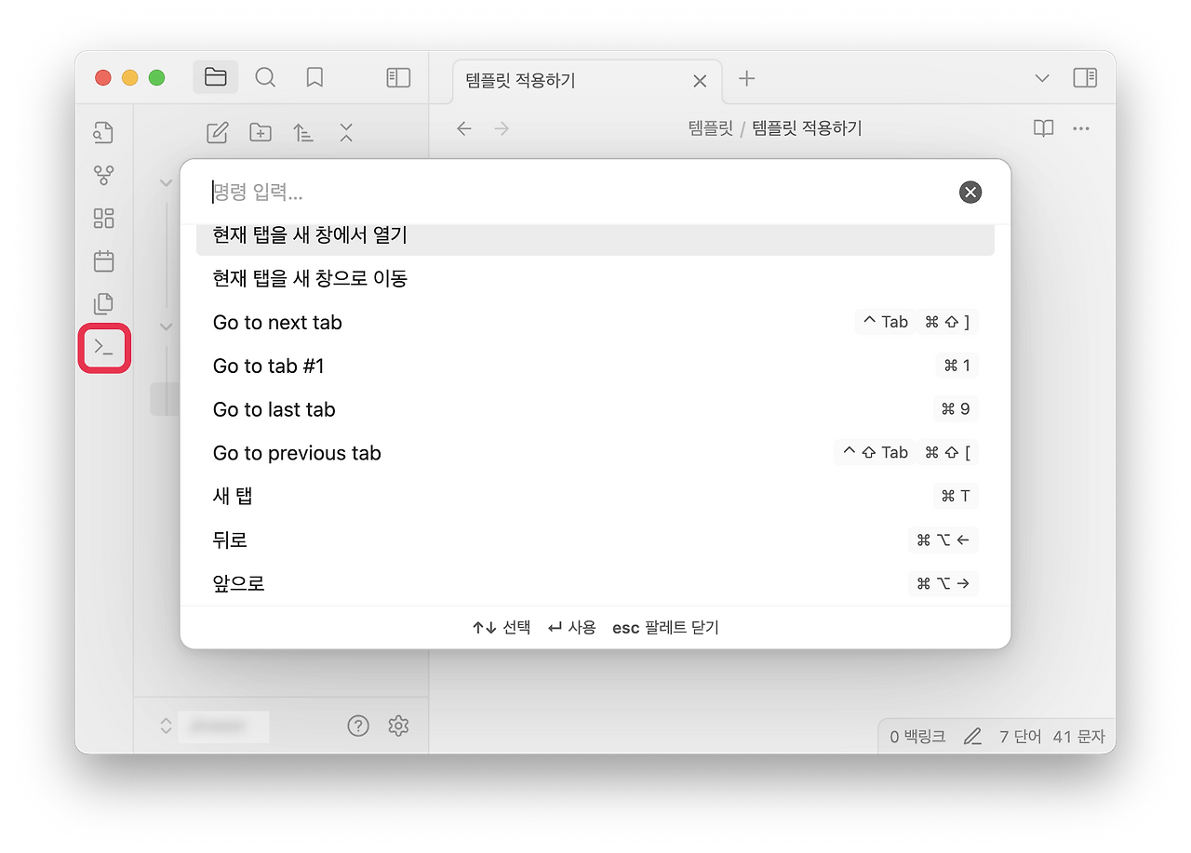Run the 뒤로 command

tap(595, 540)
